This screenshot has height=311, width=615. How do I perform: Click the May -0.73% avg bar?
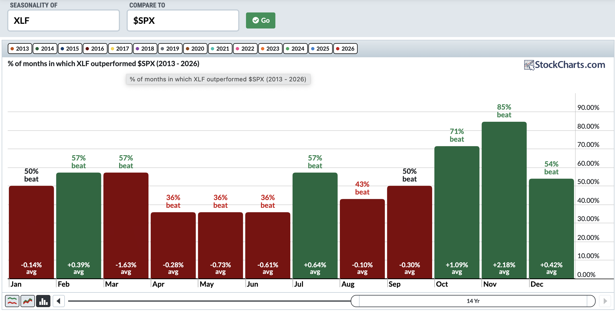click(221, 245)
